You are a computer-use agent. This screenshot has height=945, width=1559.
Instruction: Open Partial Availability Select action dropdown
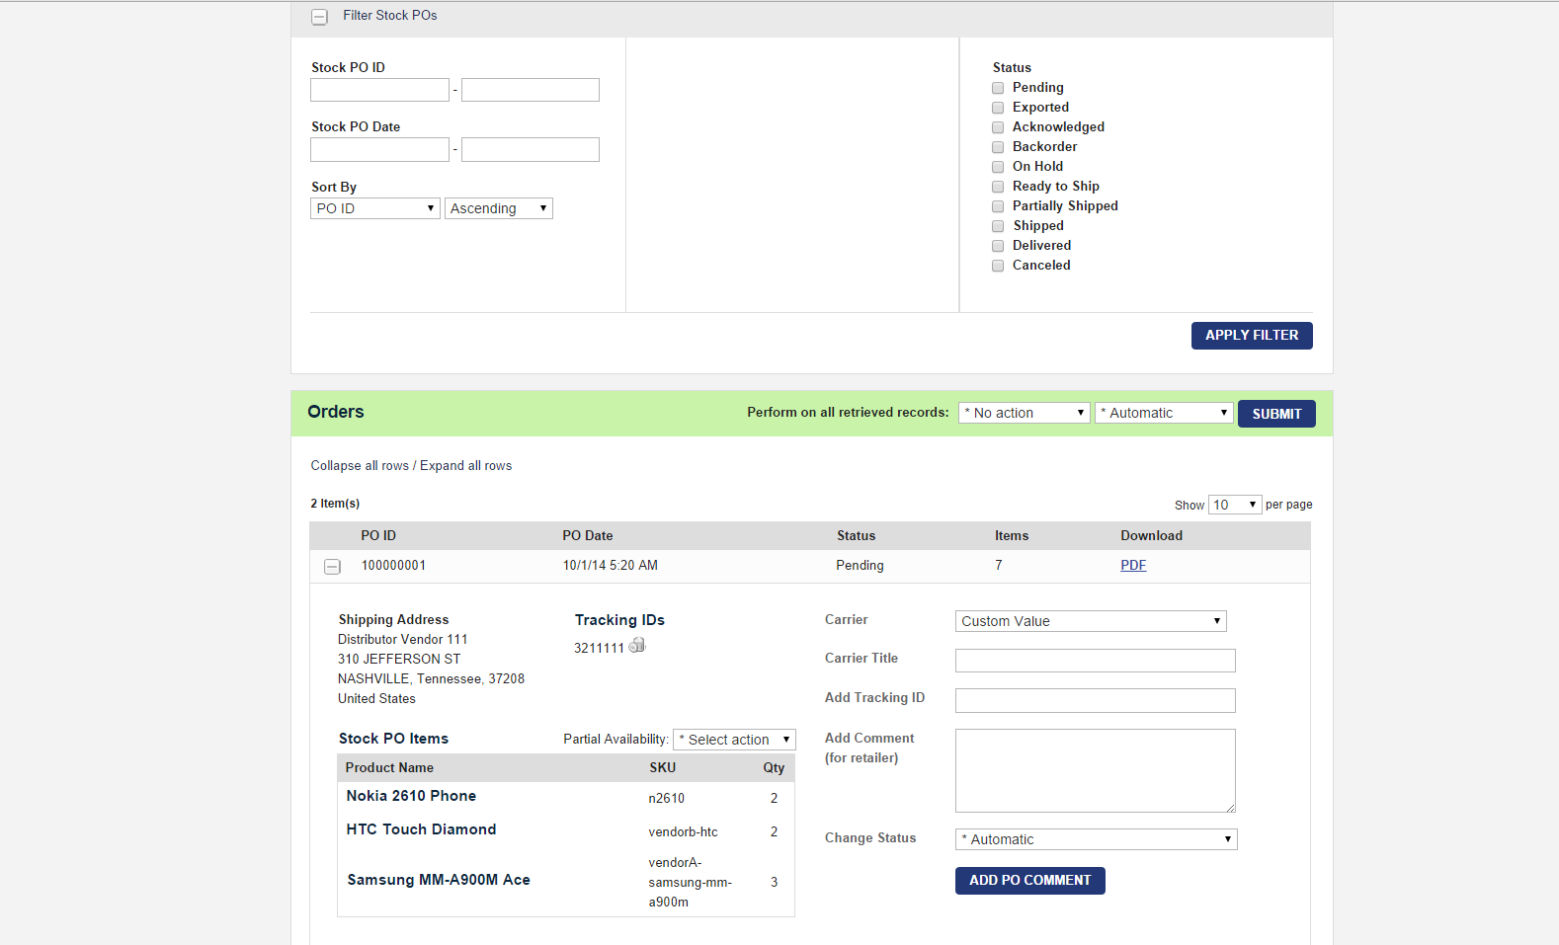click(x=734, y=740)
